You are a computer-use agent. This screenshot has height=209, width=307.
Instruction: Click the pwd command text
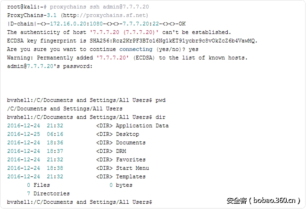160,100
